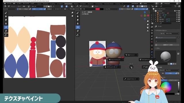The image size is (184, 103).
Task: Open the テクスチャペイント mode dropdown in viewport header
Action: pyautogui.click(x=85, y=6)
